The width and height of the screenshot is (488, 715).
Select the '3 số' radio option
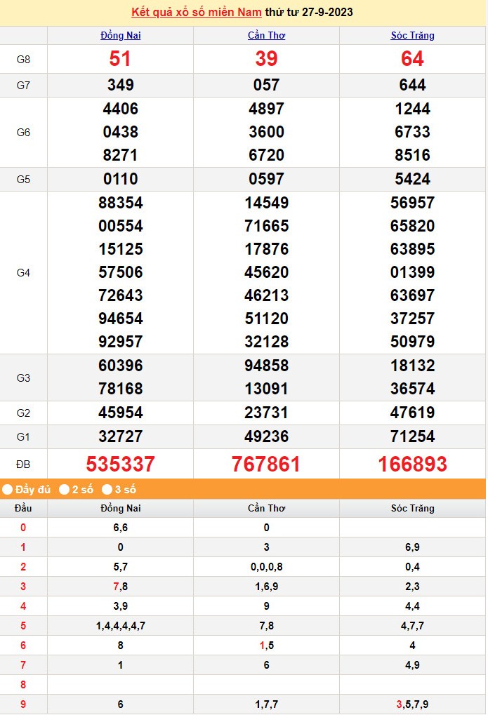pos(107,489)
